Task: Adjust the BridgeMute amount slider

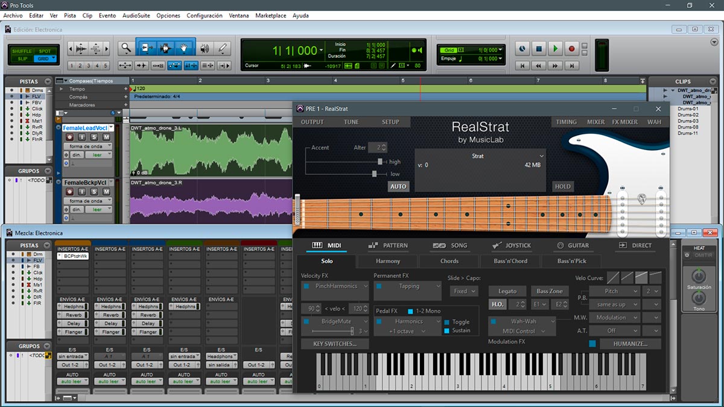Action: [352, 331]
